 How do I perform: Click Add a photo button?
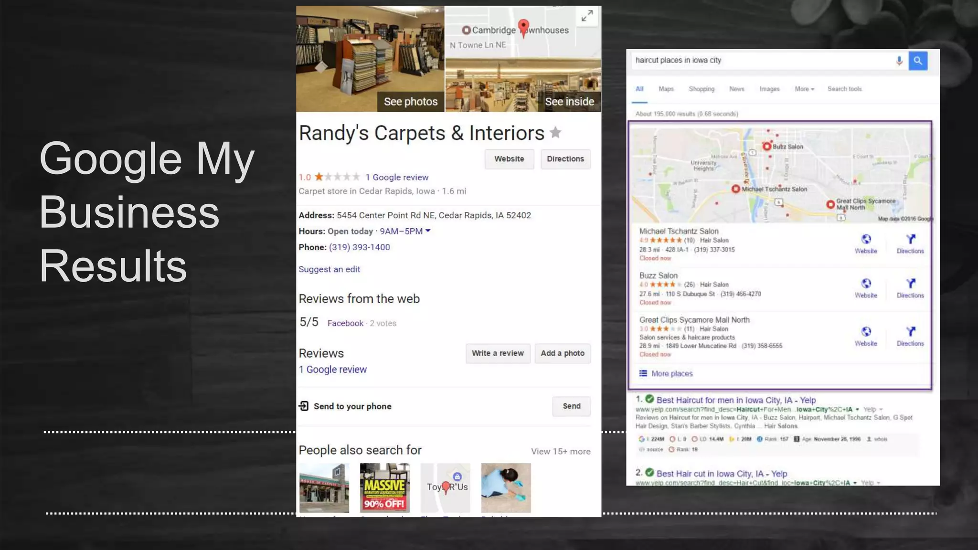click(x=563, y=353)
